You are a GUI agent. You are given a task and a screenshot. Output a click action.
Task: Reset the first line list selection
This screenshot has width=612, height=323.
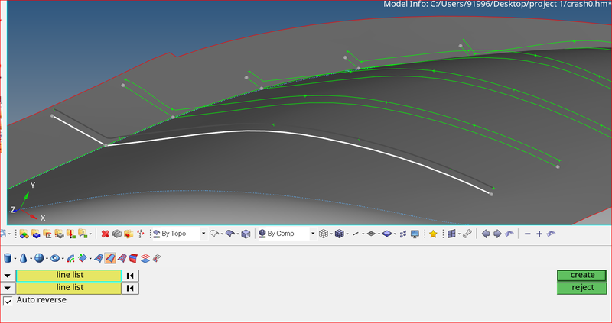pos(130,276)
